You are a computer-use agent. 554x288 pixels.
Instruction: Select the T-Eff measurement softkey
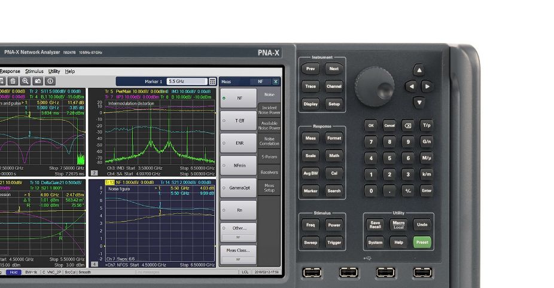[x=239, y=121]
